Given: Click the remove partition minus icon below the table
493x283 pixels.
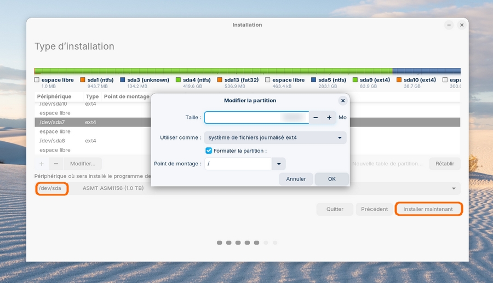Looking at the screenshot, I should tap(56, 164).
